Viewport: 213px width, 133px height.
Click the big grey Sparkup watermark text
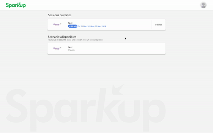coord(86,109)
